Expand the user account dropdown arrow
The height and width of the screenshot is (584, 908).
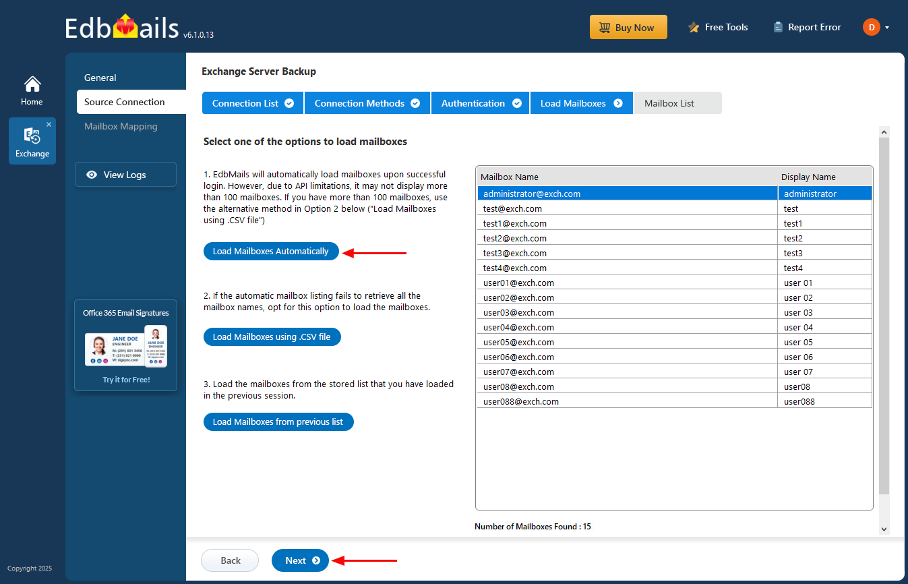click(887, 28)
